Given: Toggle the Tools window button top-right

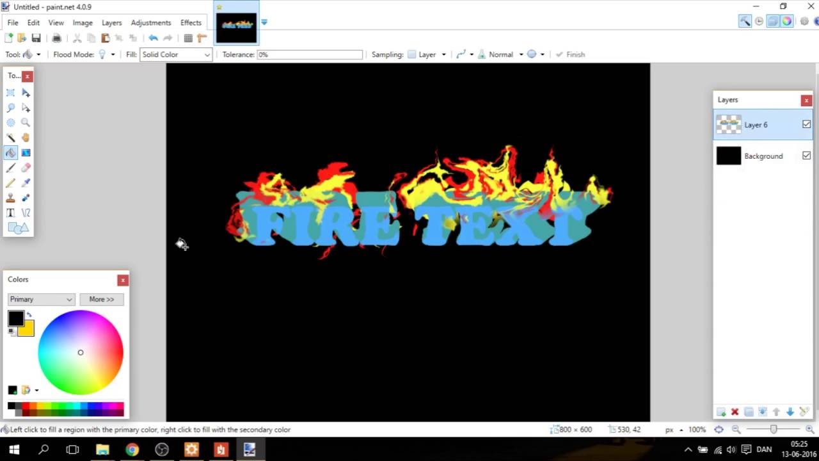Looking at the screenshot, I should coord(745,21).
